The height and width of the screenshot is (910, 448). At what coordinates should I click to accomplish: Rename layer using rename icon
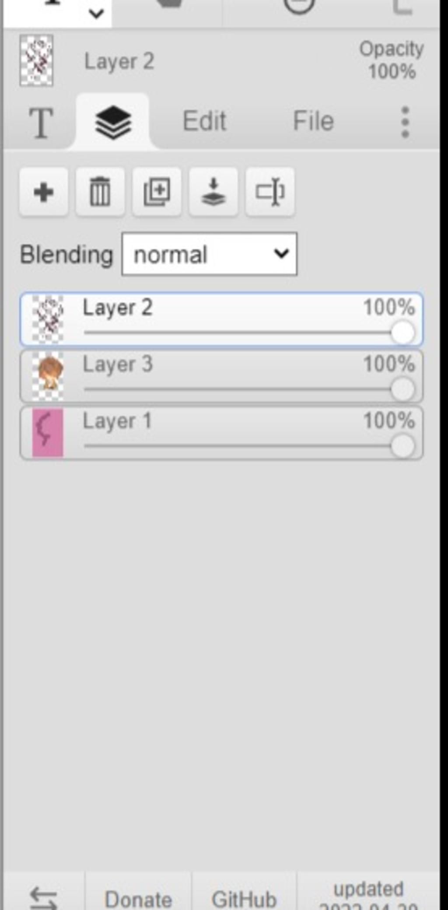click(270, 192)
